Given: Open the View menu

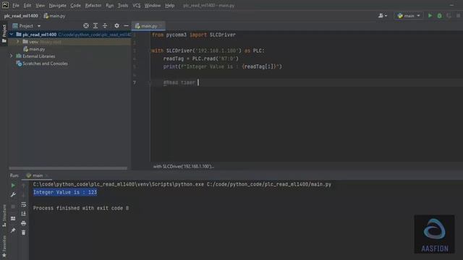Looking at the screenshot, I should pyautogui.click(x=41, y=5).
